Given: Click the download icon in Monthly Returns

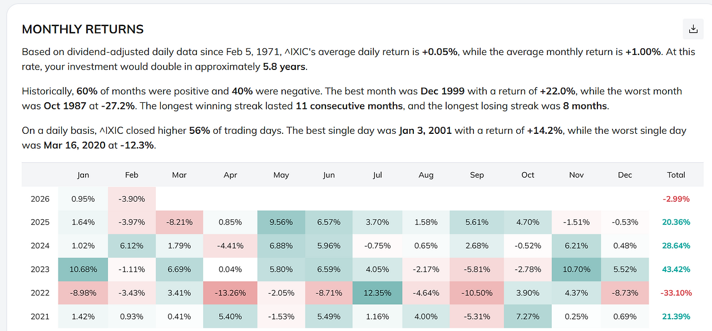Looking at the screenshot, I should click(693, 29).
